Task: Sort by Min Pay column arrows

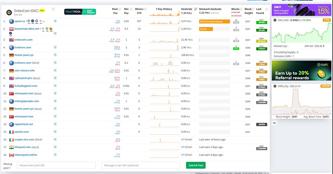Action: 131,9
